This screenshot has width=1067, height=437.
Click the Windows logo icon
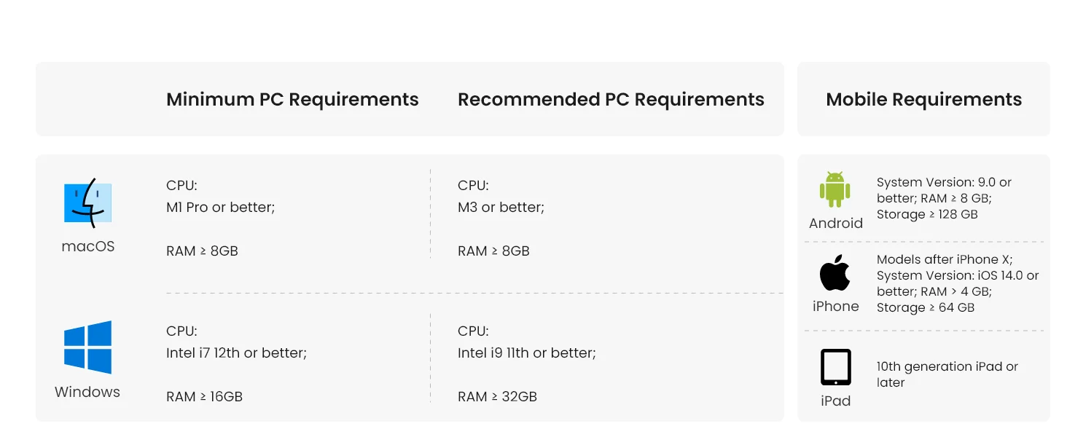pos(87,347)
